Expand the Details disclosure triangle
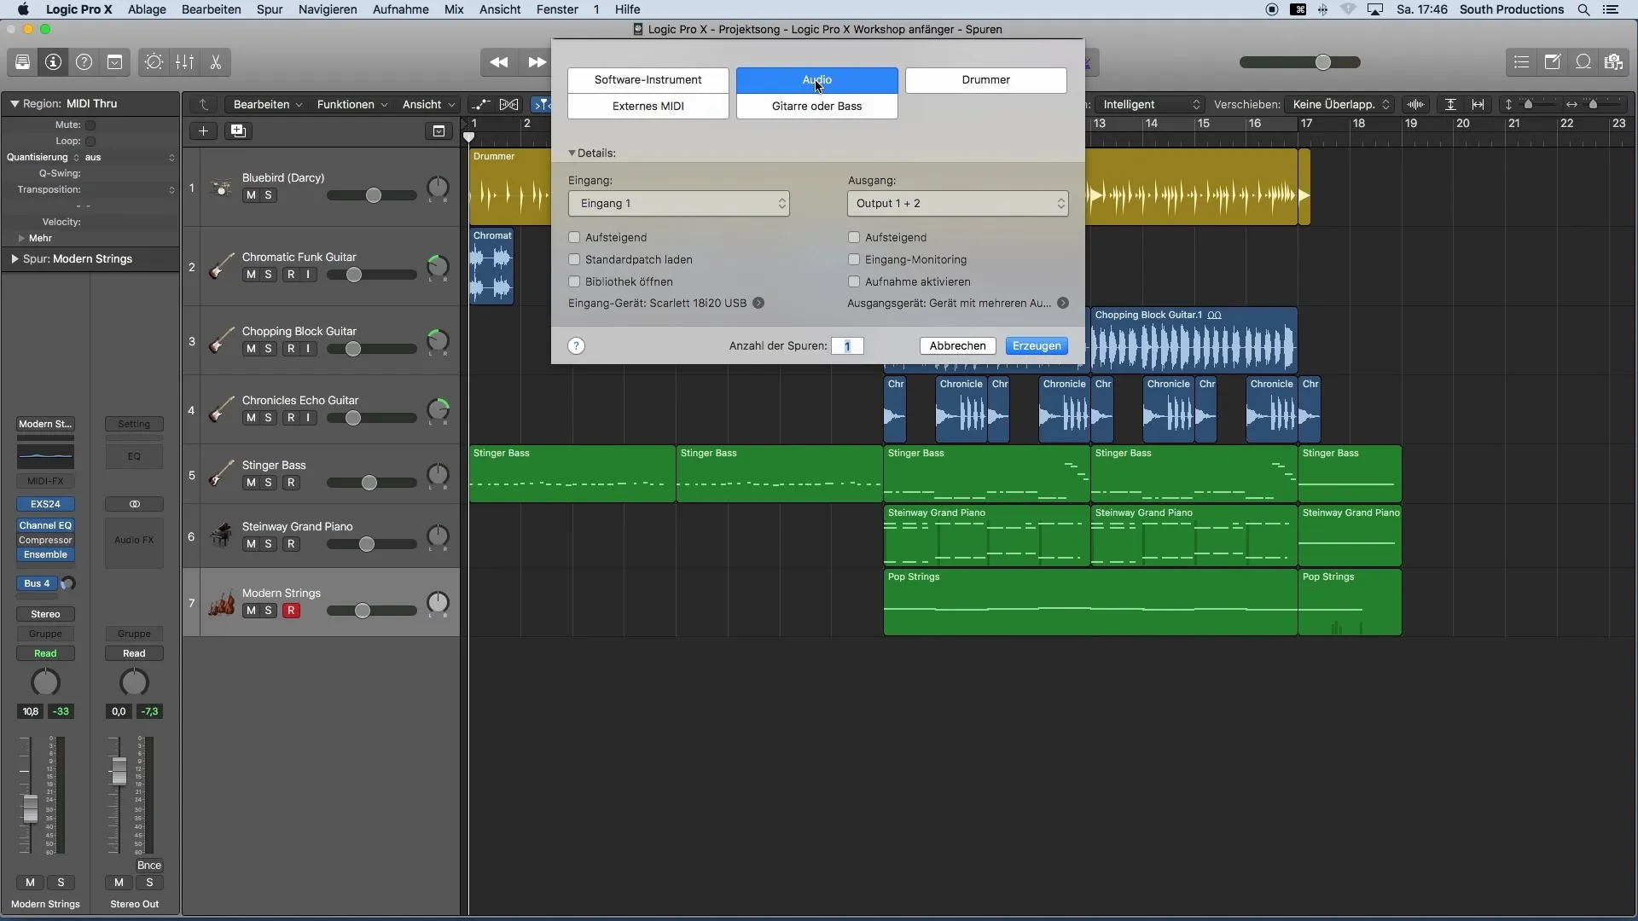The width and height of the screenshot is (1638, 921). (572, 152)
